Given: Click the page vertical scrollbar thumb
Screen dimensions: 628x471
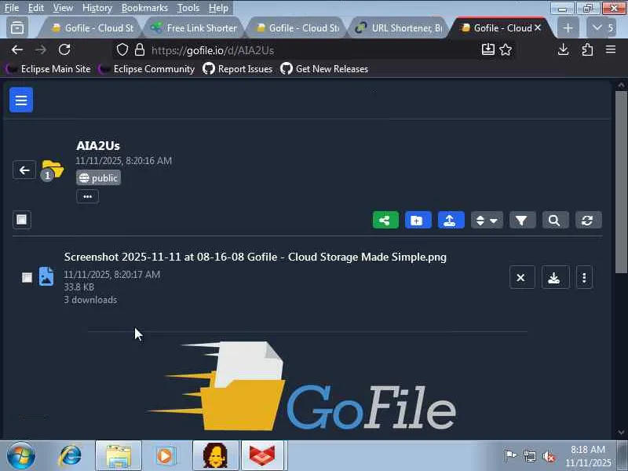Looking at the screenshot, I should point(621,182).
